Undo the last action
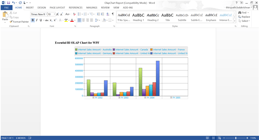This screenshot has width=259, height=140. [x=14, y=3]
